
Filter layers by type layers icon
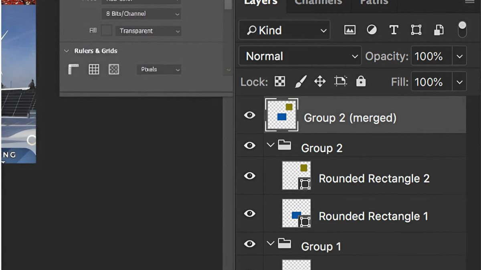pyautogui.click(x=394, y=30)
